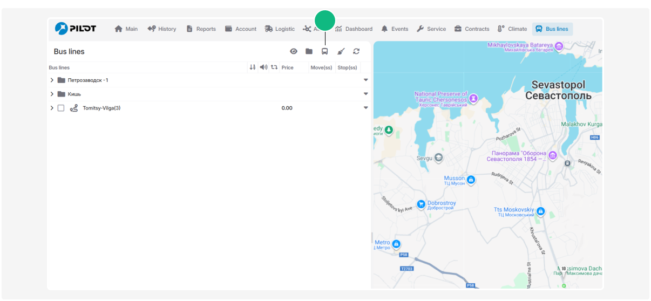Open the Service tab

(x=431, y=29)
